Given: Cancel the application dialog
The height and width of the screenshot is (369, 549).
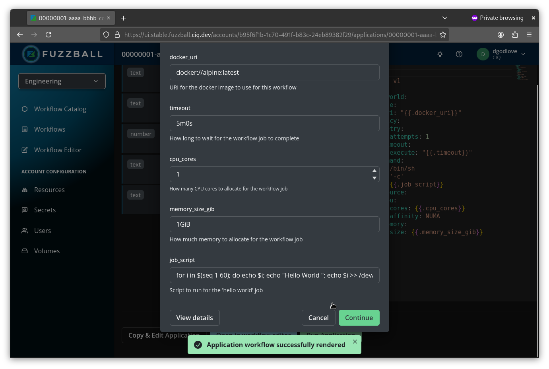Looking at the screenshot, I should pyautogui.click(x=318, y=317).
